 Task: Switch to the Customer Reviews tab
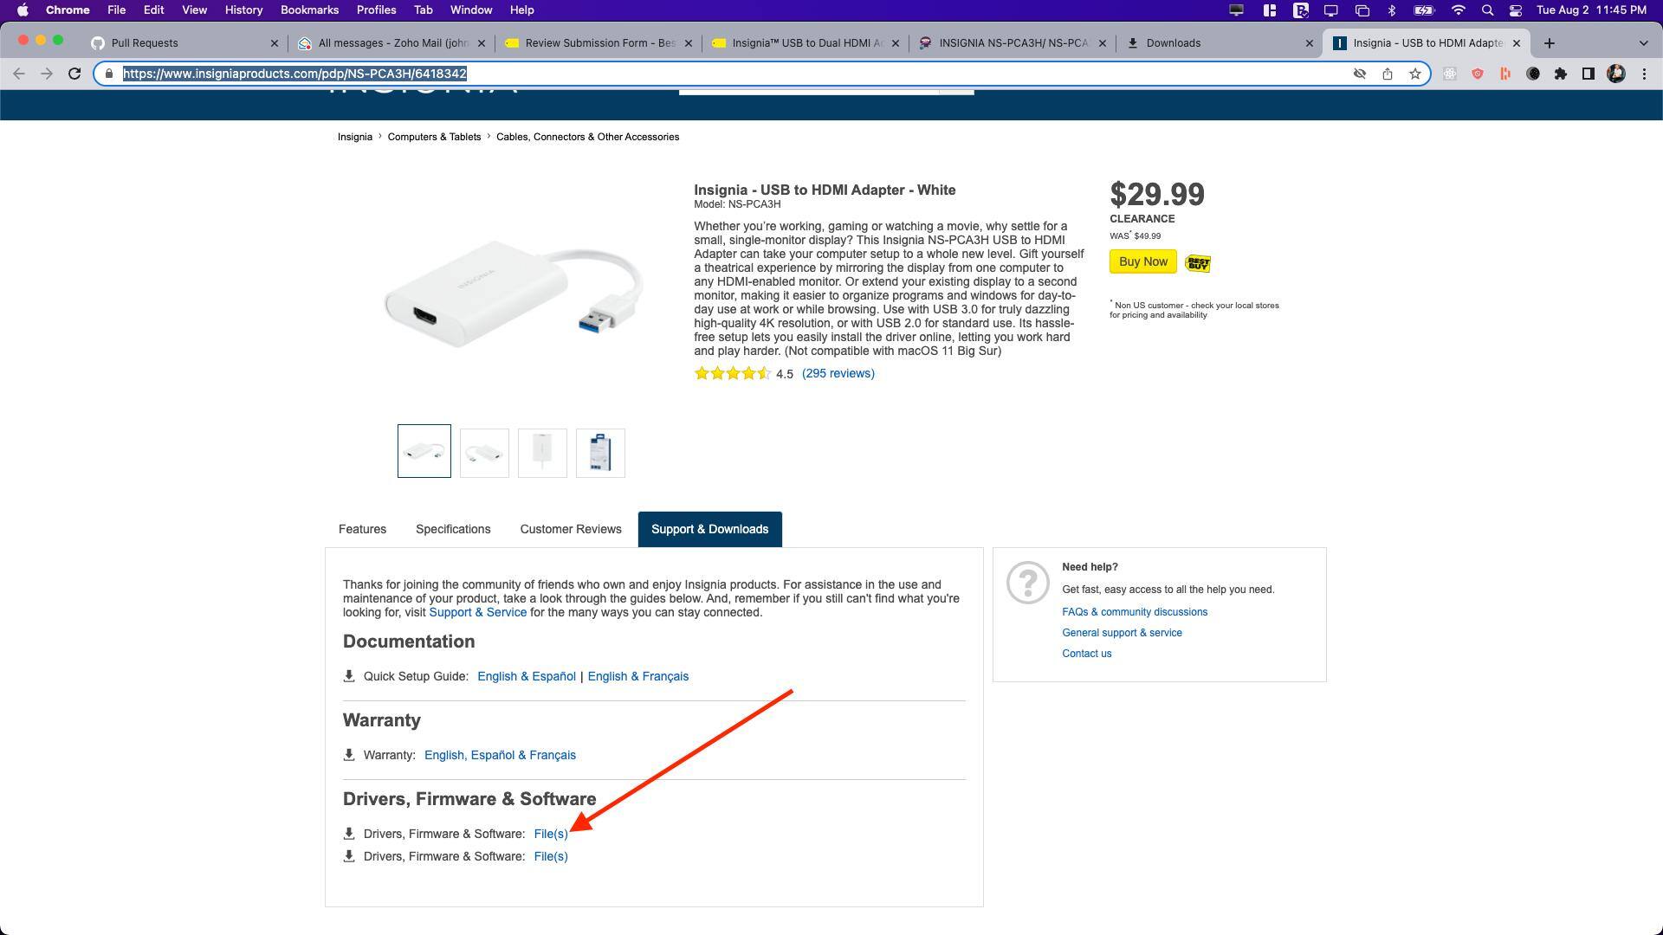[x=570, y=529]
